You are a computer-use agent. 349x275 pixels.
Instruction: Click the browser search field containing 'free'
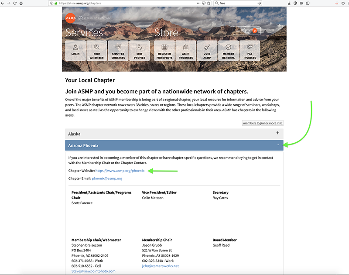pos(237,3)
